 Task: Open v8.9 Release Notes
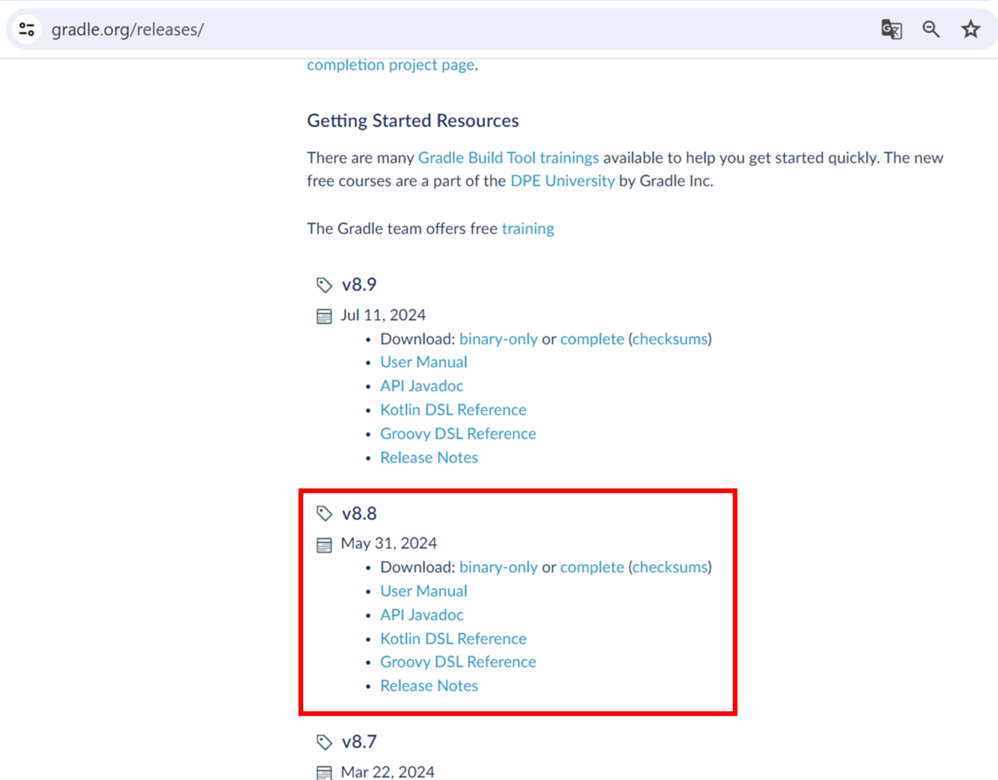(x=429, y=458)
